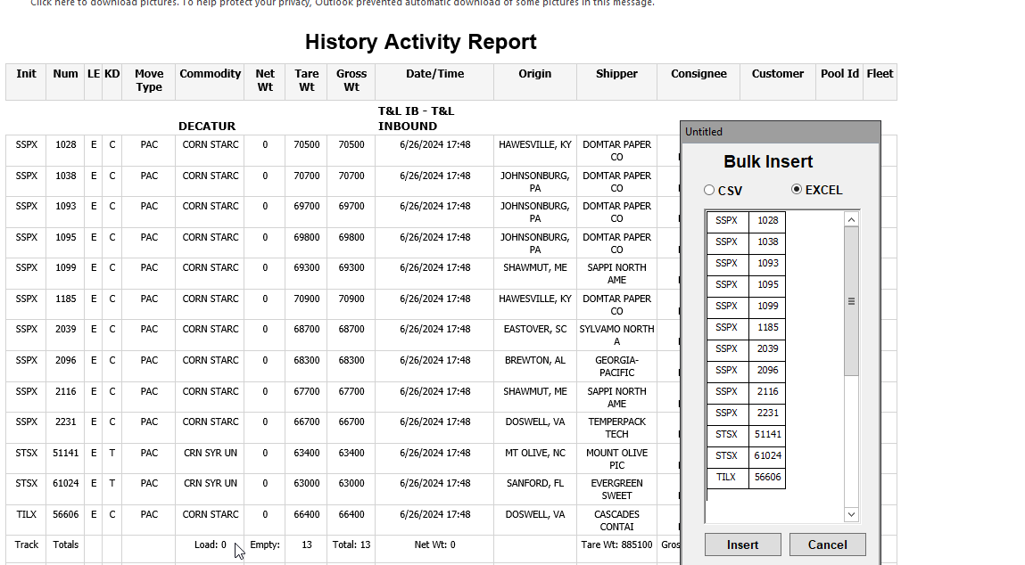Image resolution: width=1025 pixels, height=565 pixels.
Task: Click the Gross Wt column header
Action: (351, 80)
